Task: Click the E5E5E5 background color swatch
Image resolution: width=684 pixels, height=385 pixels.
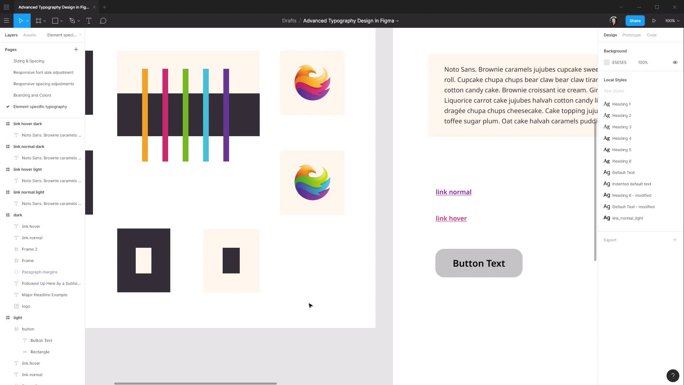Action: coord(607,62)
